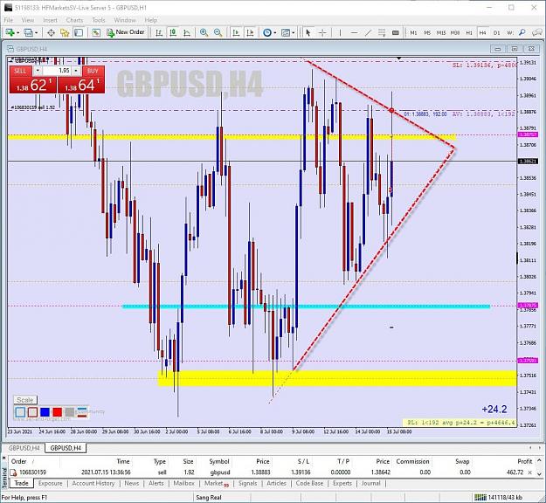Switch timeframe to D1
546x503 pixels.
click(x=496, y=32)
